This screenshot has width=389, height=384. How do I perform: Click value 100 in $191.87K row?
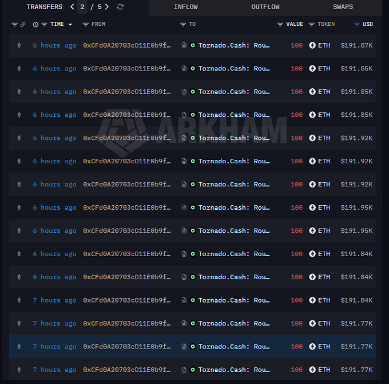(x=296, y=45)
